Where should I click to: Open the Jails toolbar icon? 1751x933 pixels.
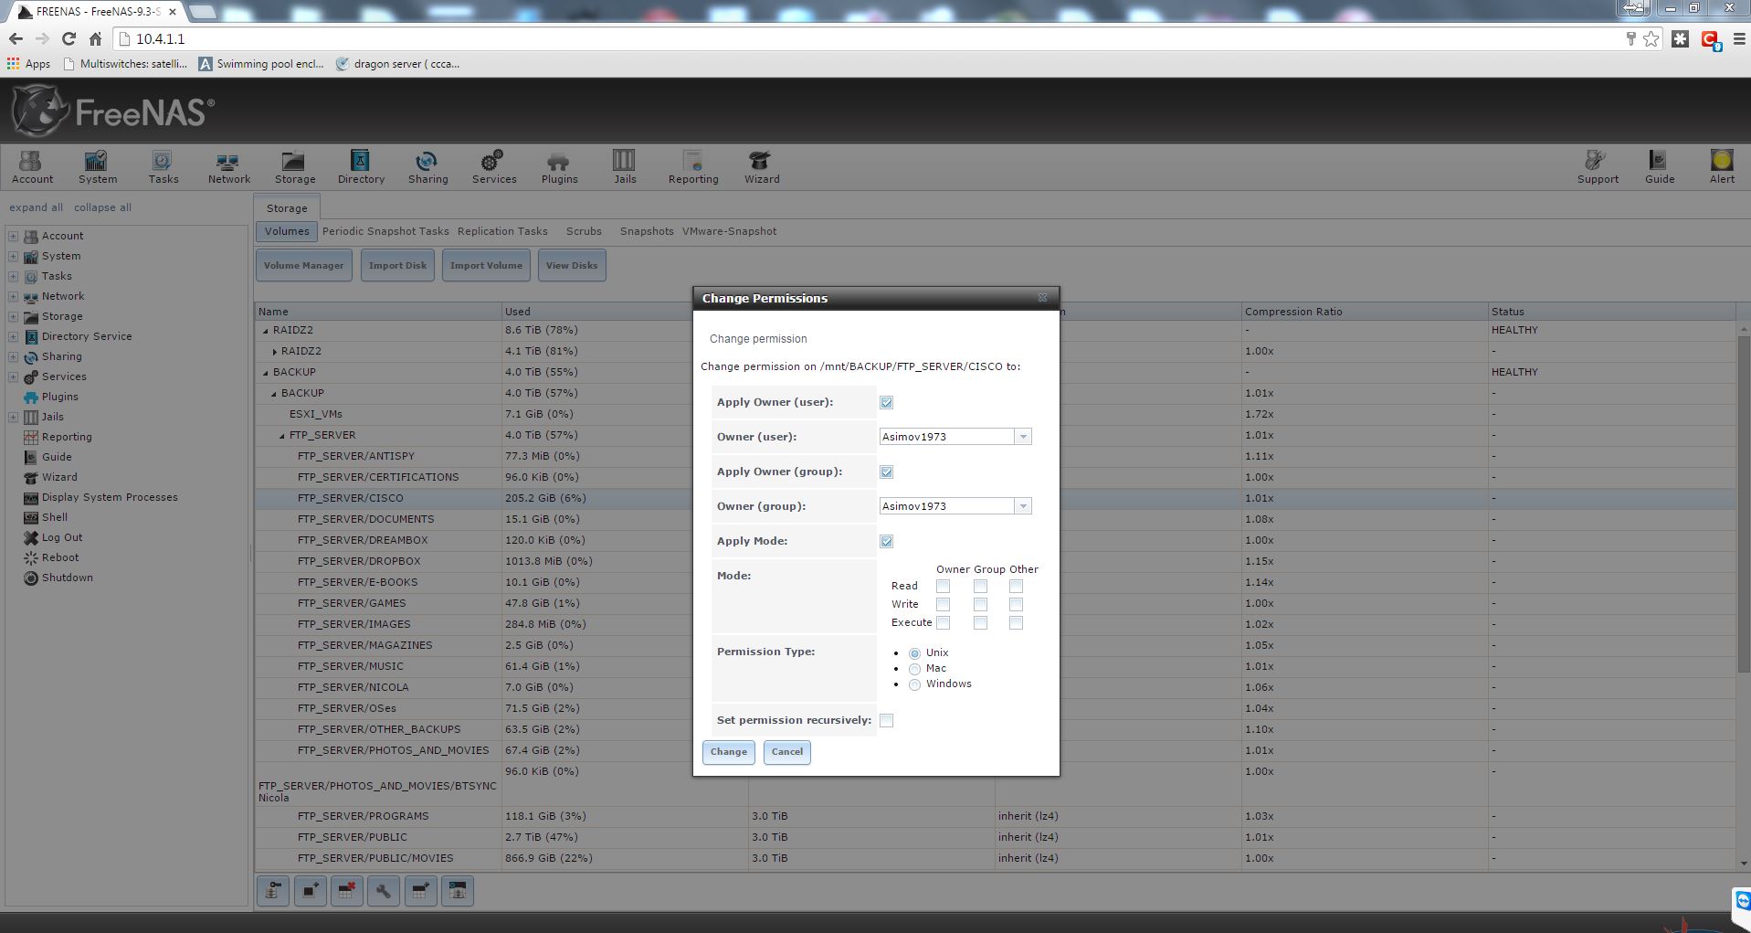click(x=625, y=167)
